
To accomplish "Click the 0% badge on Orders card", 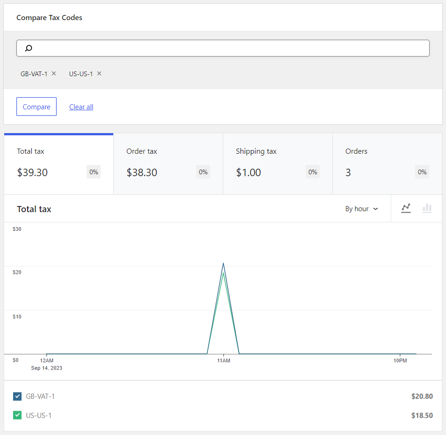I will coord(422,171).
